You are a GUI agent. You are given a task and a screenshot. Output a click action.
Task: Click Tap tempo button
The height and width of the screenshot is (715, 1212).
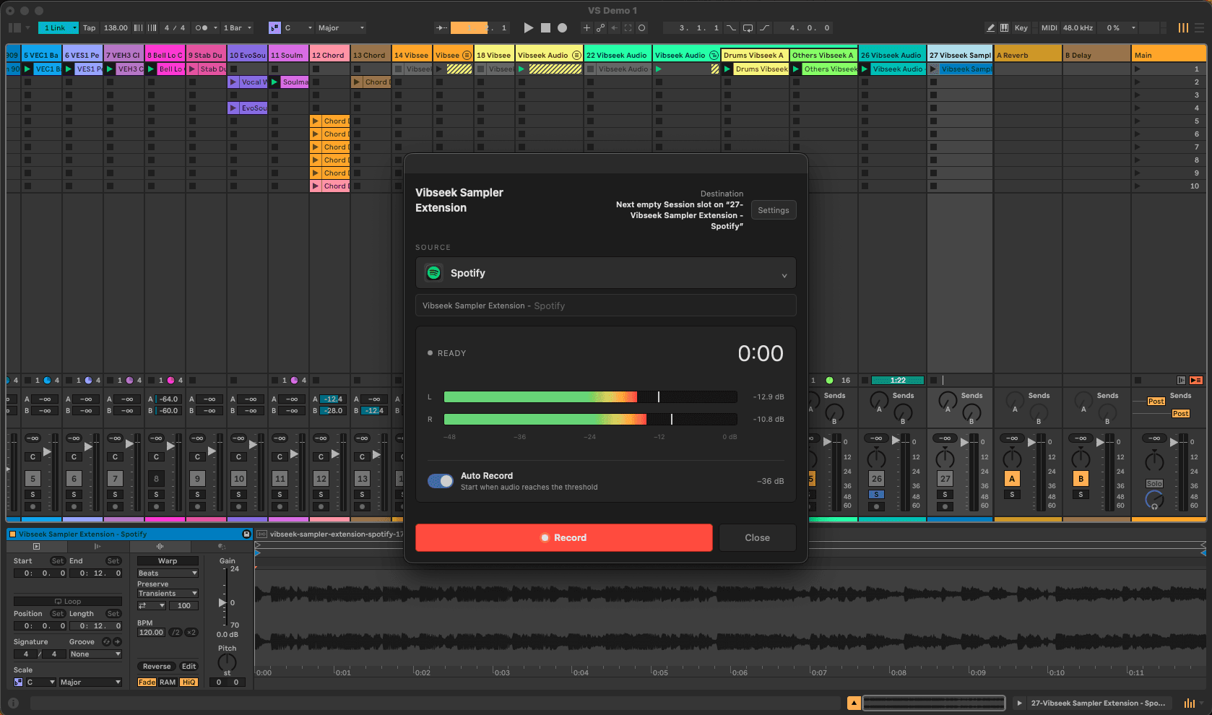(x=89, y=27)
